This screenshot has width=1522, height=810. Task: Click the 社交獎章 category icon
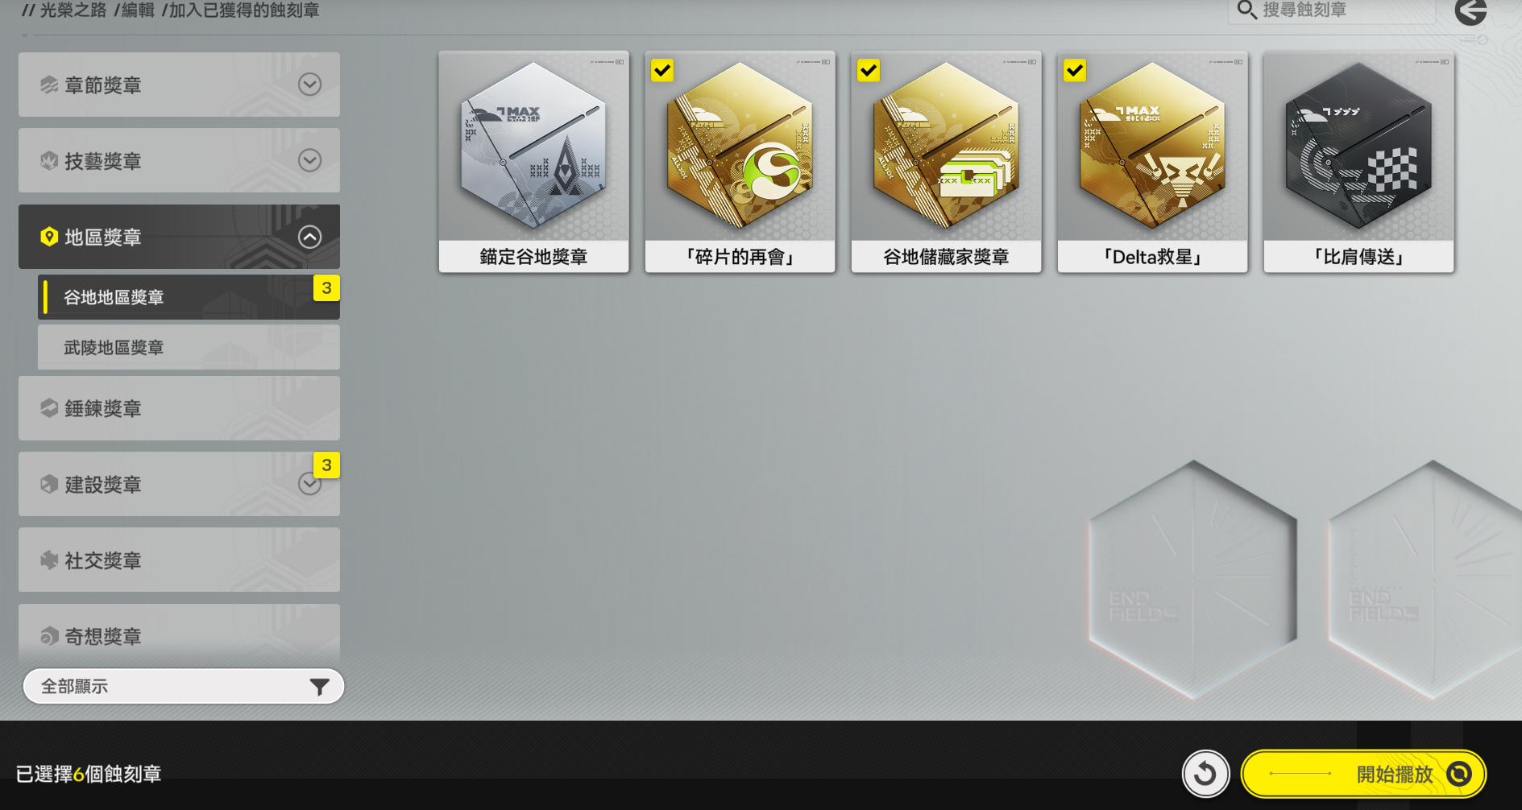click(49, 560)
